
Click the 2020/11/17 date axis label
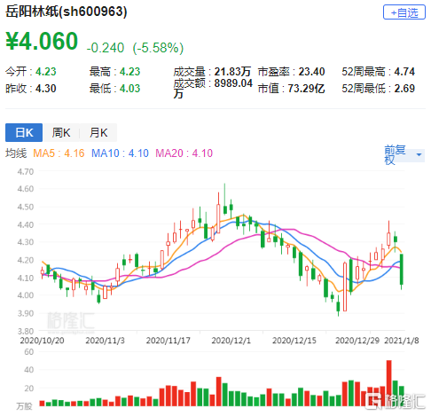[x=168, y=341]
